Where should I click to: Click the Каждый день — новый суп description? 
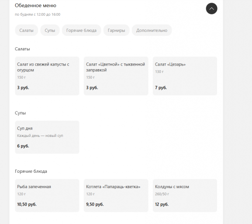click(40, 136)
